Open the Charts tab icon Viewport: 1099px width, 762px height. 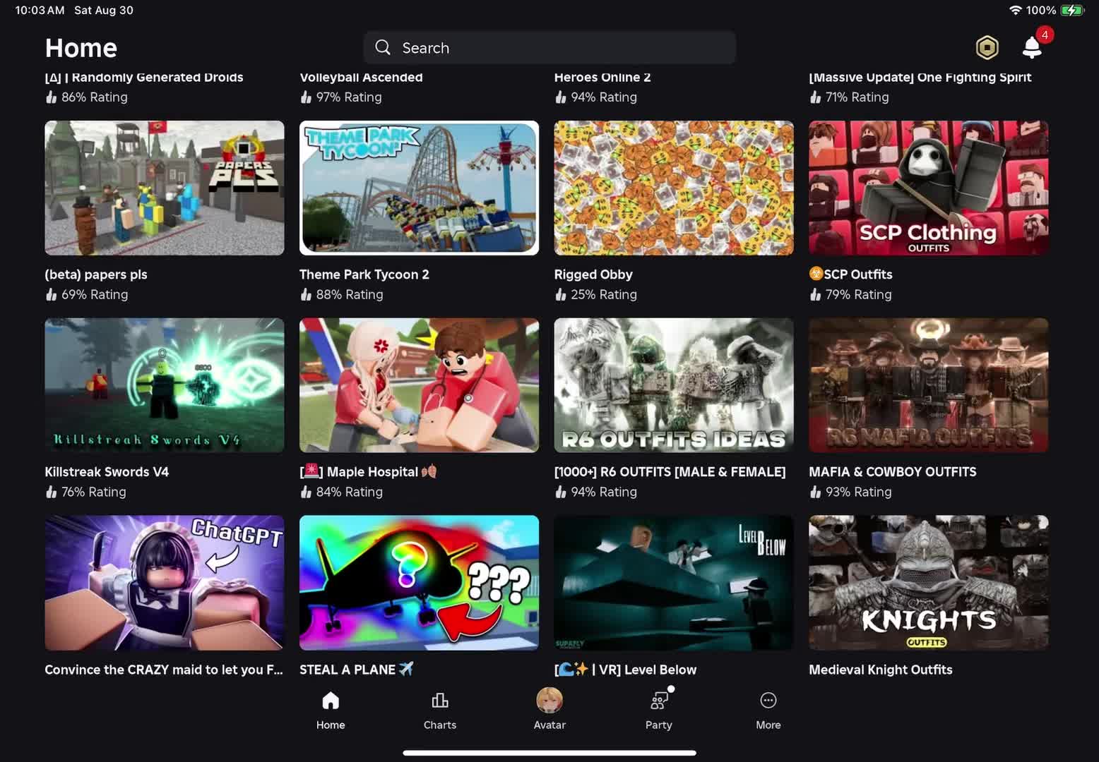(439, 700)
